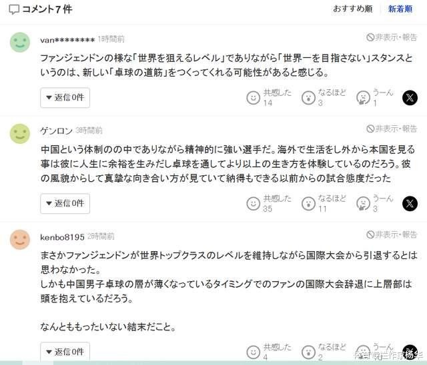Click the なるほど icon on van******** comment

point(308,97)
